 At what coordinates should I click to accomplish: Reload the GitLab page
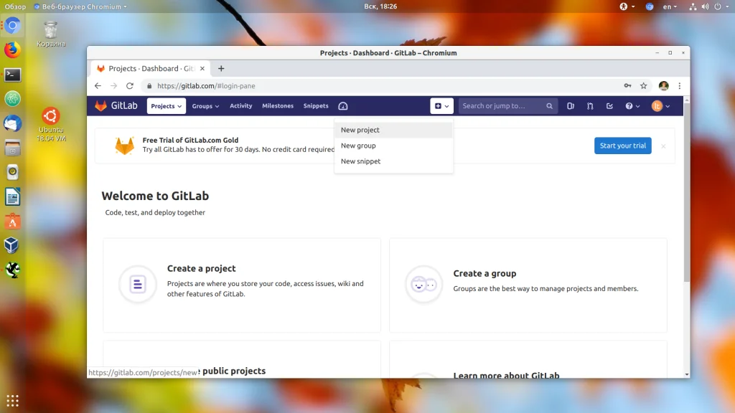(x=130, y=86)
